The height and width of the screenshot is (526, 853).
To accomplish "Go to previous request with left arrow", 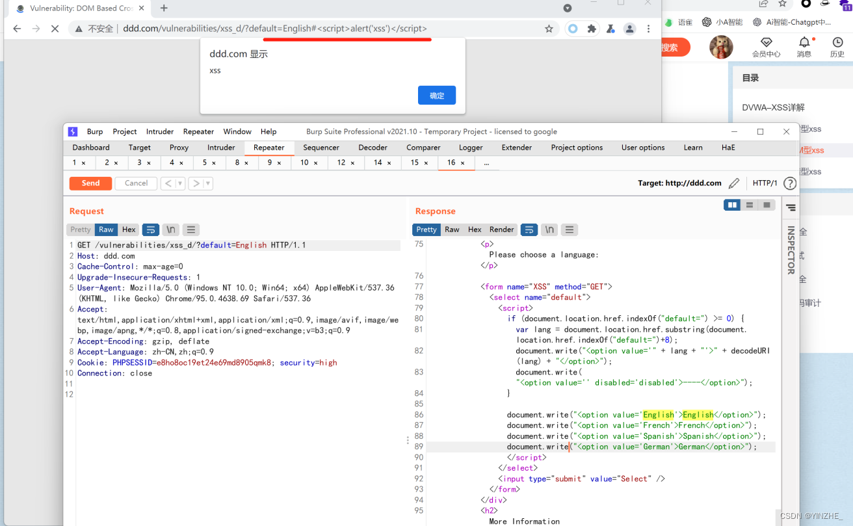I will (x=168, y=183).
